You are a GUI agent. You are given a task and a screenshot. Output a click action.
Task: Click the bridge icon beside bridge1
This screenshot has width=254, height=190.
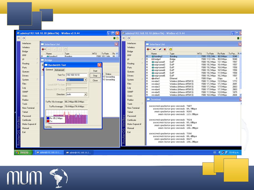pyautogui.click(x=153, y=59)
